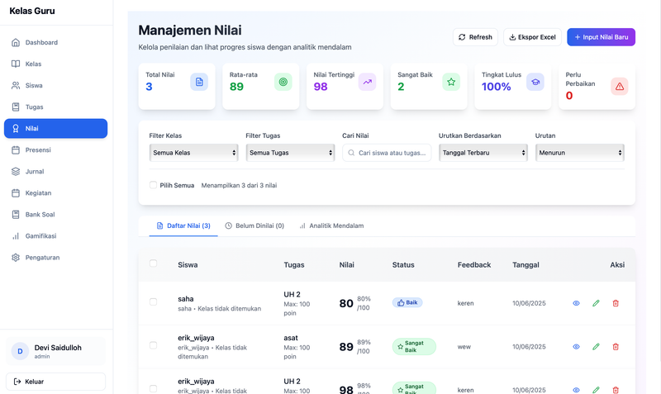The height and width of the screenshot is (394, 661).
Task: Delete saha's grade with the red trash icon
Action: (x=616, y=303)
